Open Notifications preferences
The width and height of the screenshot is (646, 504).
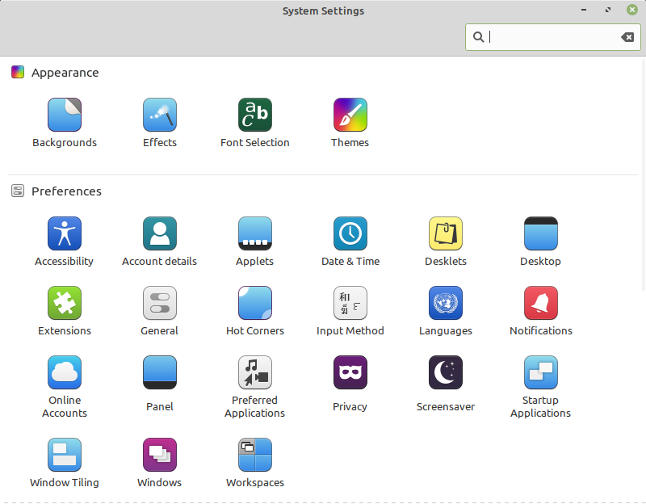click(541, 304)
